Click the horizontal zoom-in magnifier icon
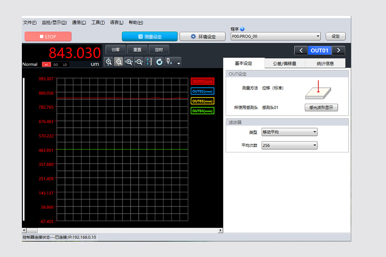Screen dimensions: 386x257 point(129,62)
